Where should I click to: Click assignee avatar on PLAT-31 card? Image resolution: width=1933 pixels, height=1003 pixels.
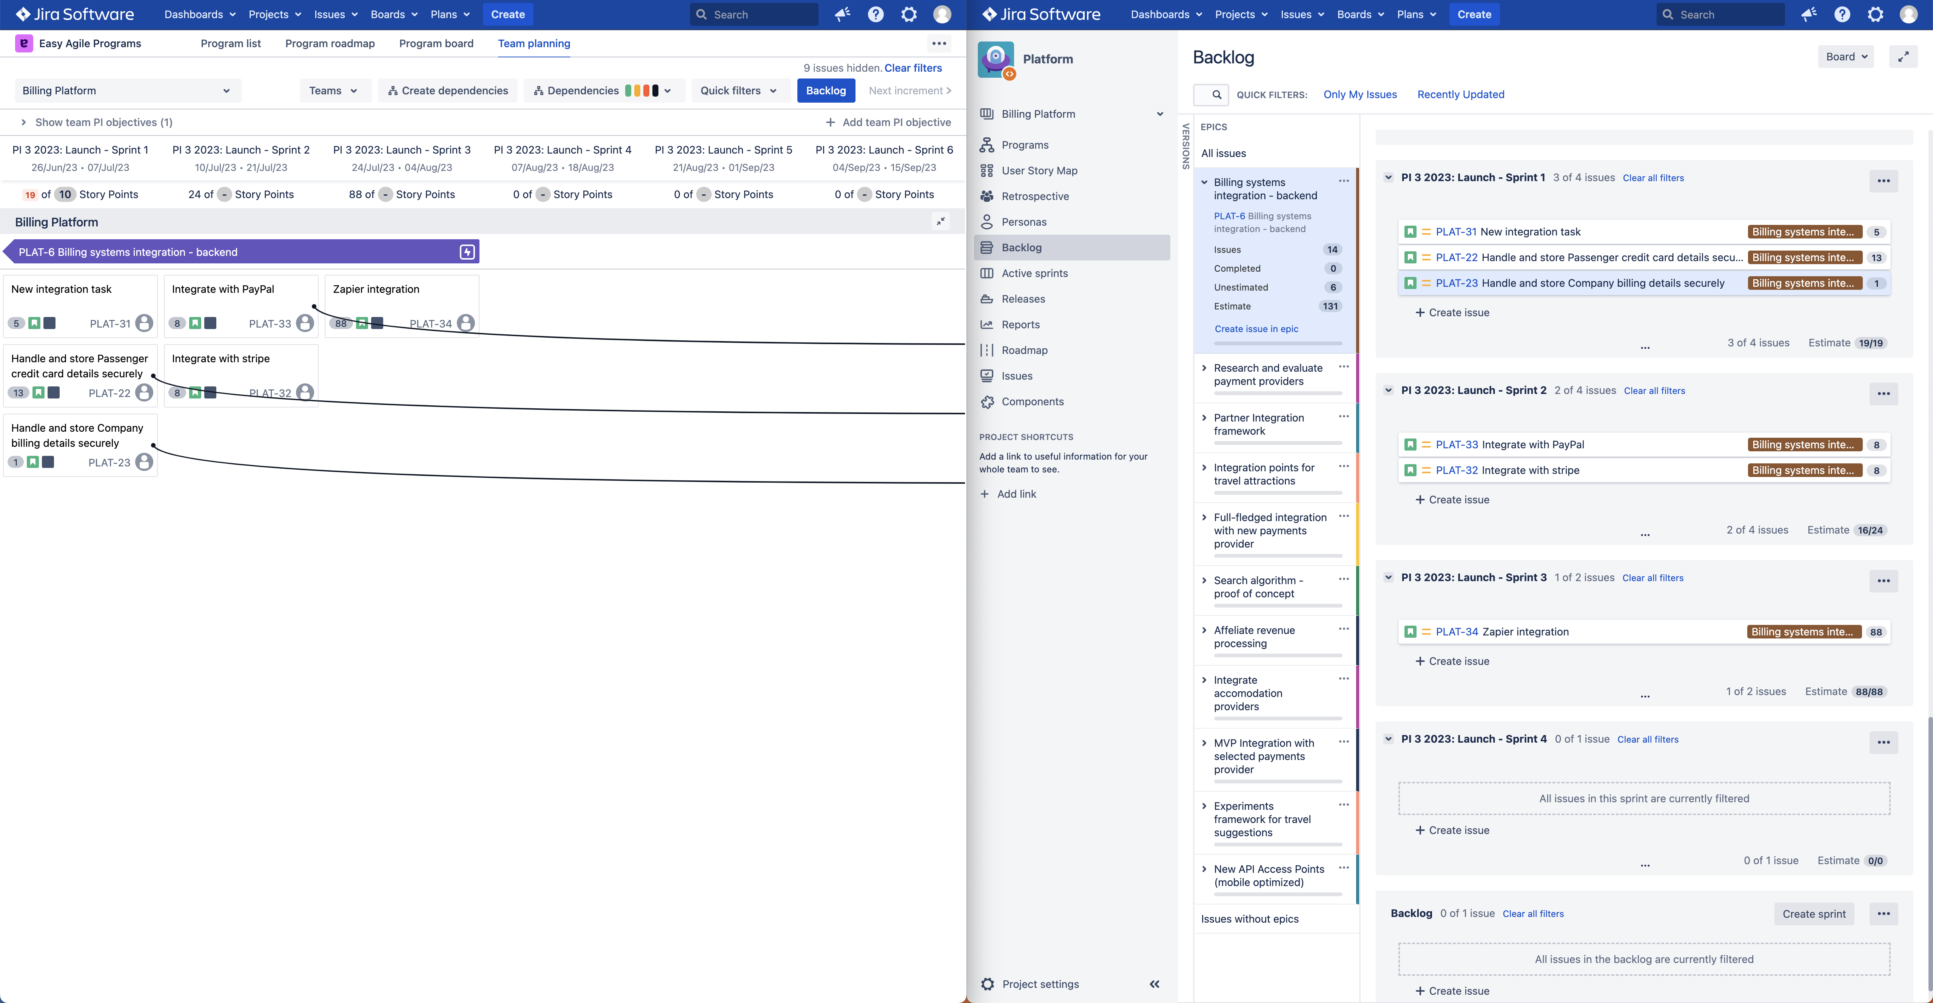coord(144,323)
